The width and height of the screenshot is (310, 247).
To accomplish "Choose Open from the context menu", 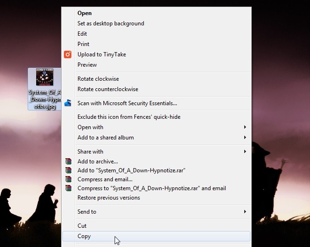I will coord(156,13).
